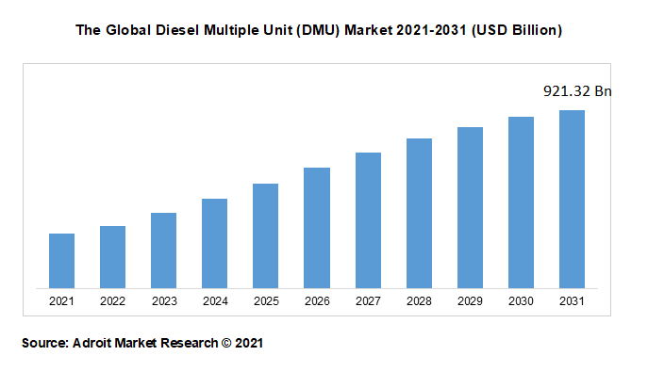Select the 2031 bar in the chart

(572, 200)
